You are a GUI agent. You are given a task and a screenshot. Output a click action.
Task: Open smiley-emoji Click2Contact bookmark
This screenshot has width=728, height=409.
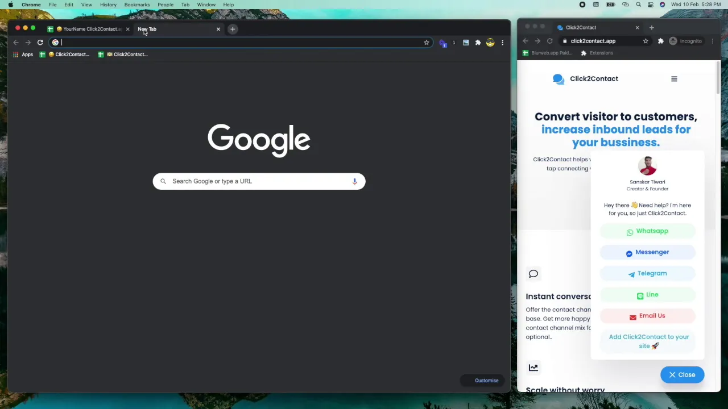click(x=64, y=55)
